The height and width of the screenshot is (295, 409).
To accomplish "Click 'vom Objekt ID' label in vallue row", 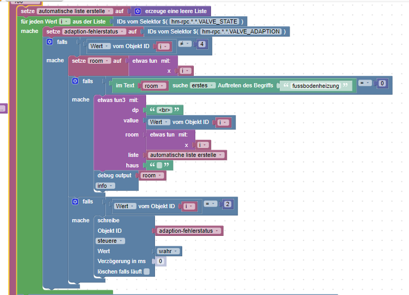I will [191, 122].
